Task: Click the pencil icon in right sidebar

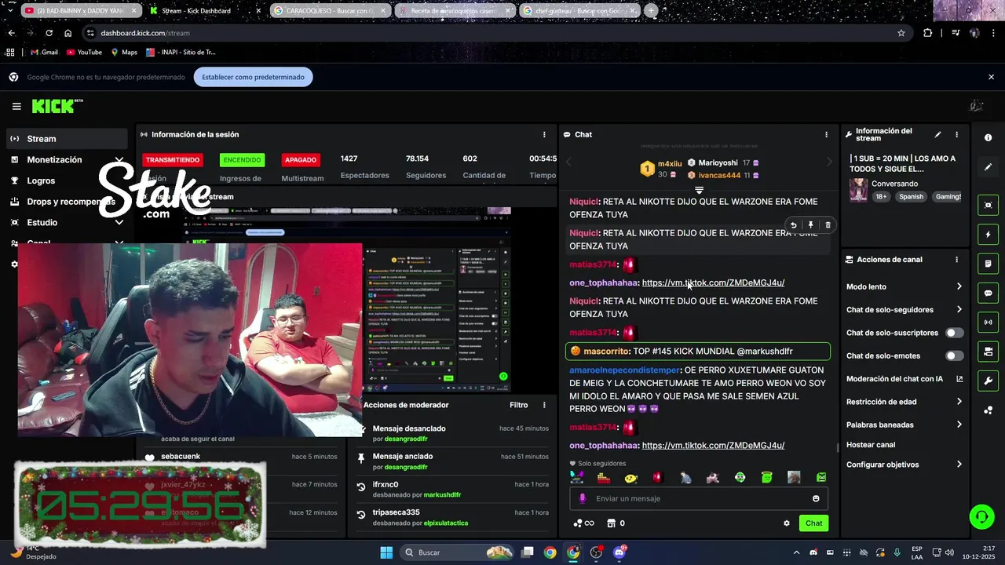Action: (988, 167)
